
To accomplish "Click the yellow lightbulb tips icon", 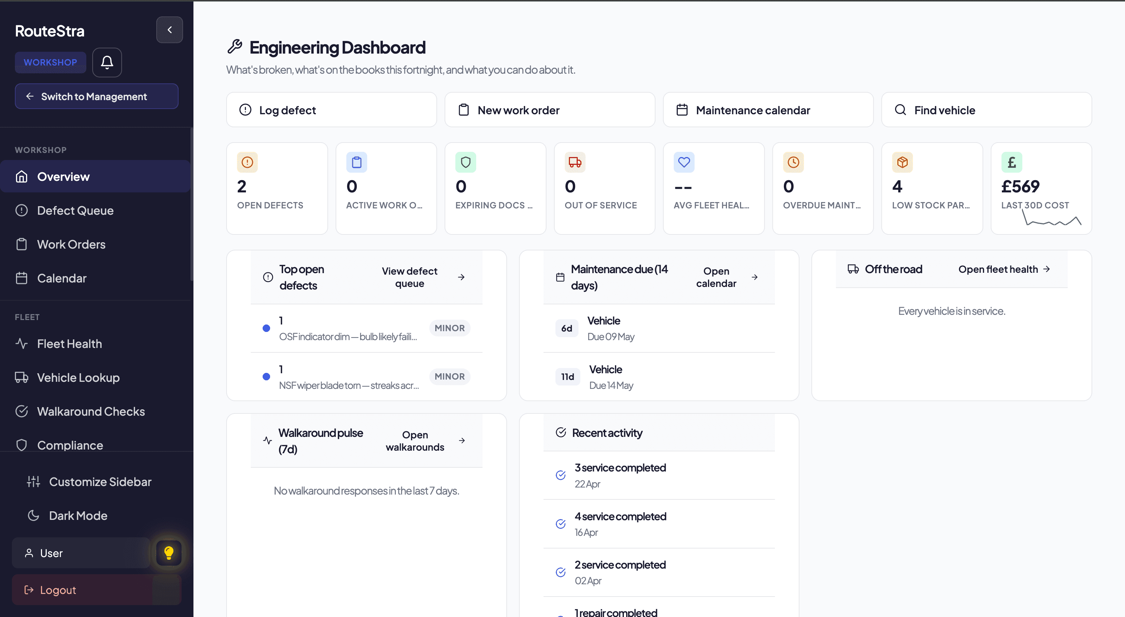I will pyautogui.click(x=169, y=553).
